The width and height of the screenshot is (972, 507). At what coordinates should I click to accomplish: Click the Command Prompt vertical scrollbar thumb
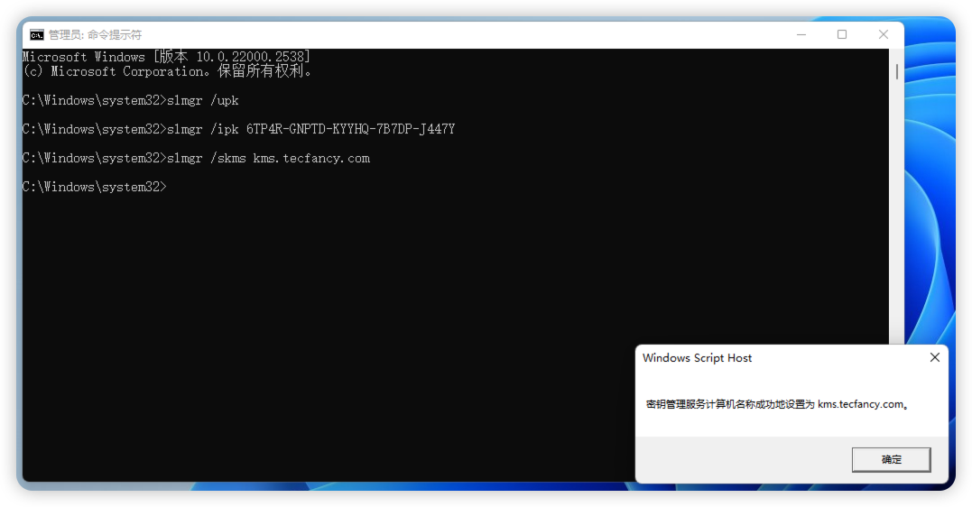coord(896,71)
